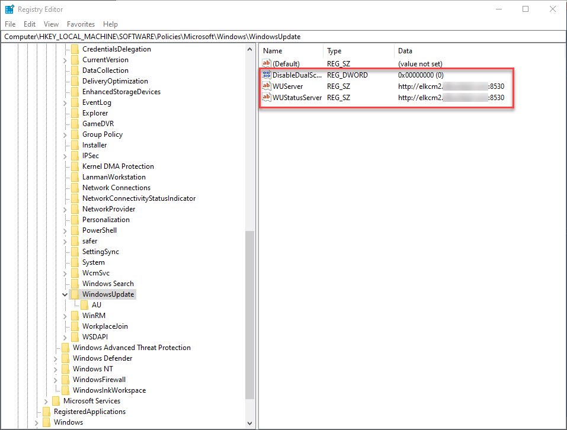Expand the WcmSvc key
The width and height of the screenshot is (567, 430).
coord(65,273)
